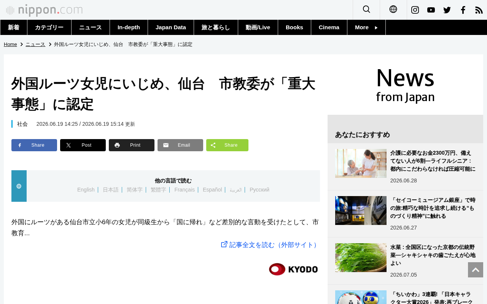Post article to X
Viewport: 487px width, 304px height.
(x=83, y=145)
